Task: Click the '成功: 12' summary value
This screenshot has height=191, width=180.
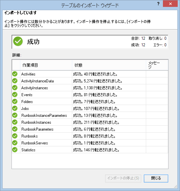Action: click(138, 45)
